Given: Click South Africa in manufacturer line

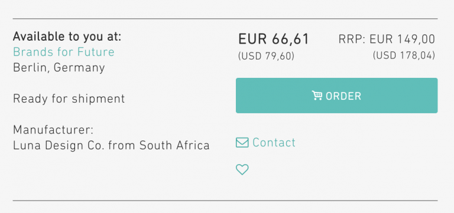Looking at the screenshot, I should point(174,145).
